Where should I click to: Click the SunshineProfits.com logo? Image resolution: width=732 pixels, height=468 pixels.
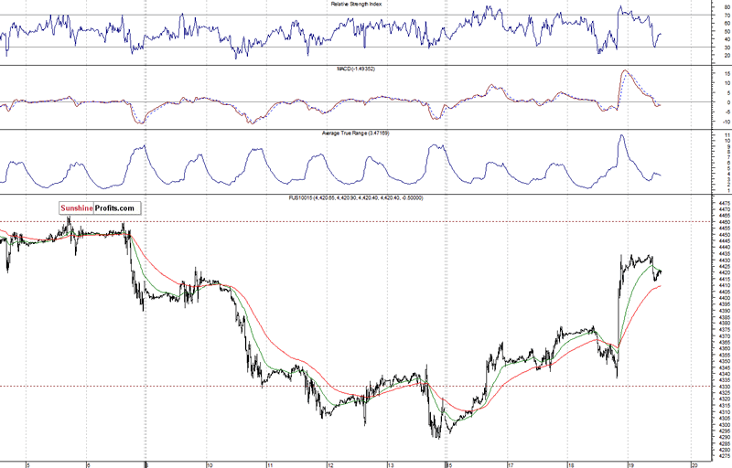(98, 208)
